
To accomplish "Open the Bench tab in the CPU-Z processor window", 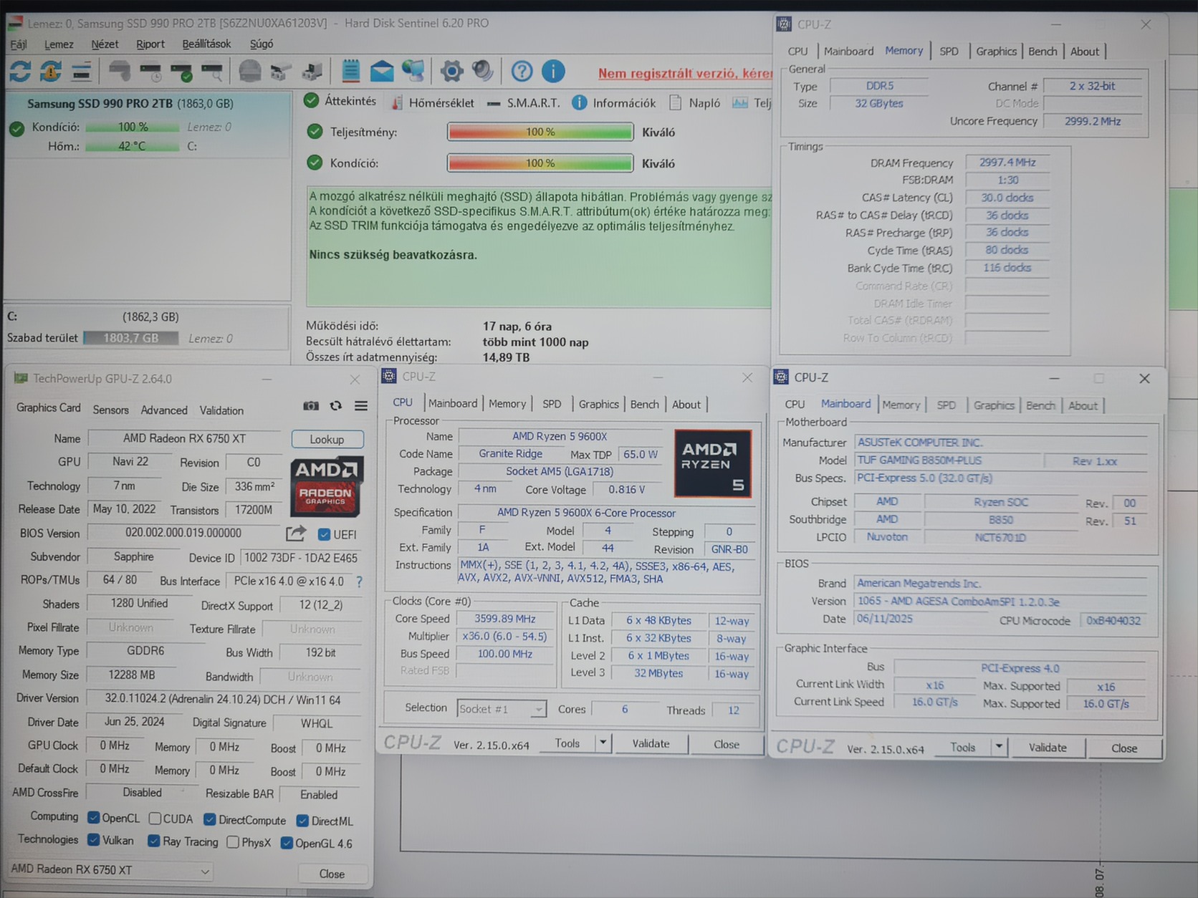I will tap(644, 404).
